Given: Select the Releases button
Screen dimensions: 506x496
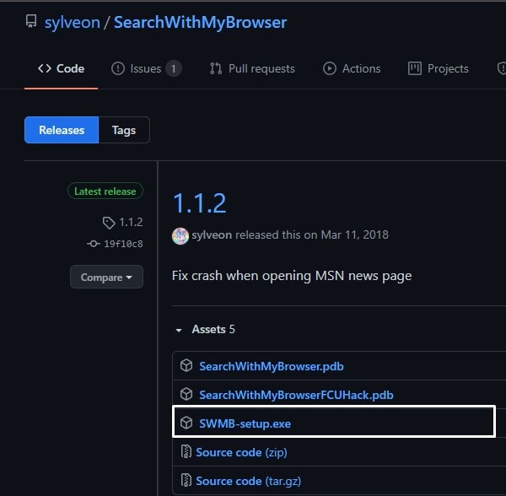Looking at the screenshot, I should click(62, 130).
